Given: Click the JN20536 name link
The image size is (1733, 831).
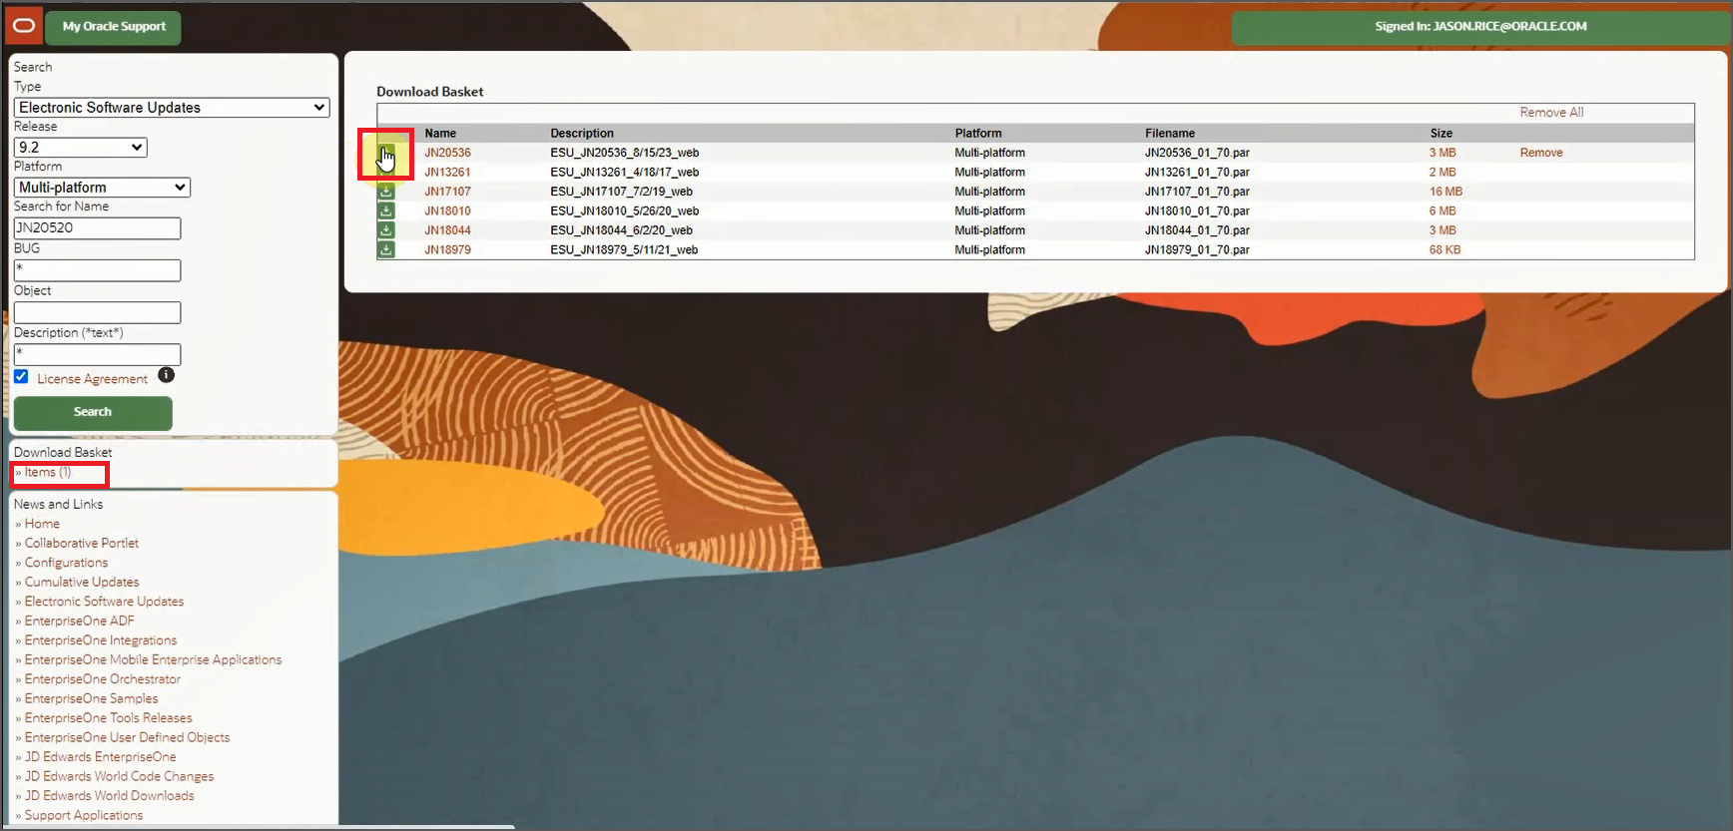Looking at the screenshot, I should (x=447, y=153).
